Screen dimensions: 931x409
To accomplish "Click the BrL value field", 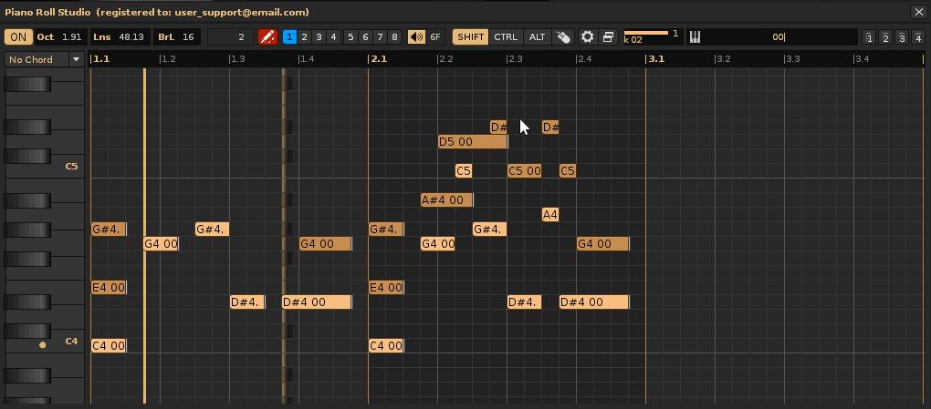I will point(188,37).
